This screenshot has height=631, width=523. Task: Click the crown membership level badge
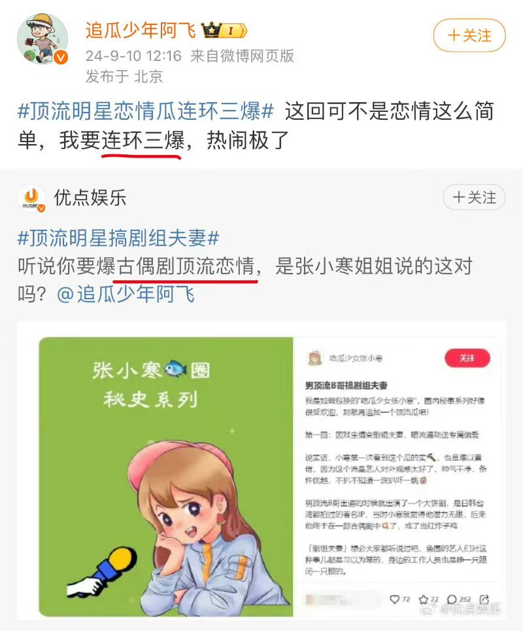tap(224, 30)
